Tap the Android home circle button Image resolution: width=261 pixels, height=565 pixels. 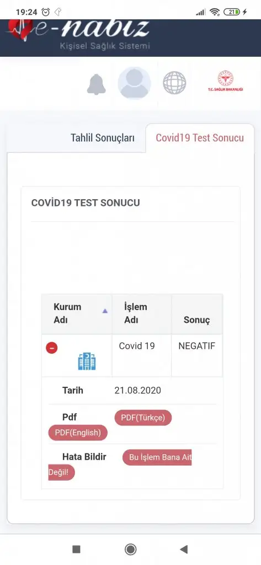coord(130,549)
